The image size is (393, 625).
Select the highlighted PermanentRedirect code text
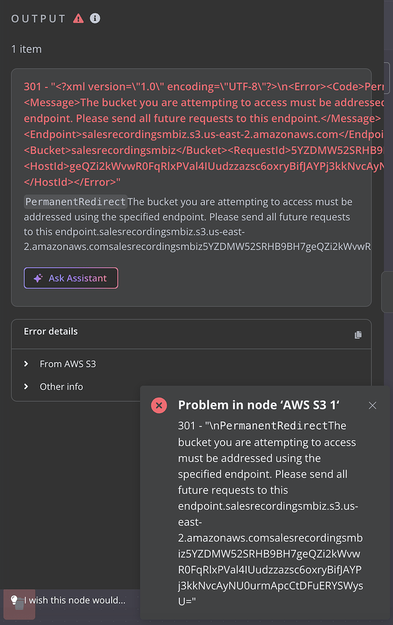click(59, 200)
